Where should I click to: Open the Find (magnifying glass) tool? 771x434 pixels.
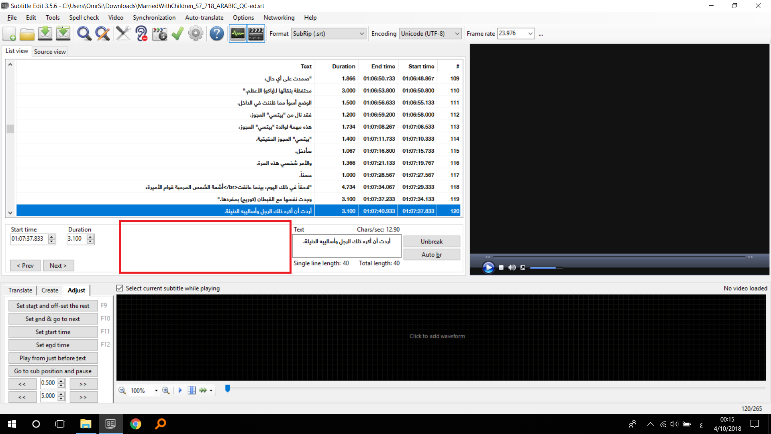[x=84, y=34]
